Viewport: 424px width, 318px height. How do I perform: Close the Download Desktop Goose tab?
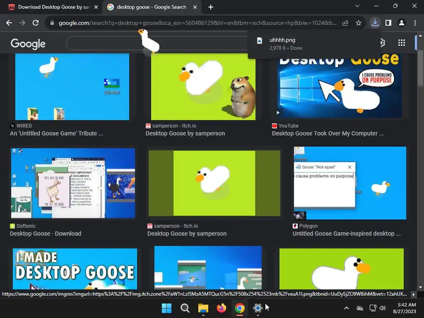click(x=96, y=7)
